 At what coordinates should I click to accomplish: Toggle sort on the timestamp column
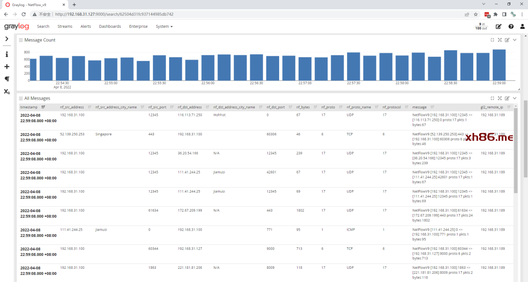tap(44, 107)
